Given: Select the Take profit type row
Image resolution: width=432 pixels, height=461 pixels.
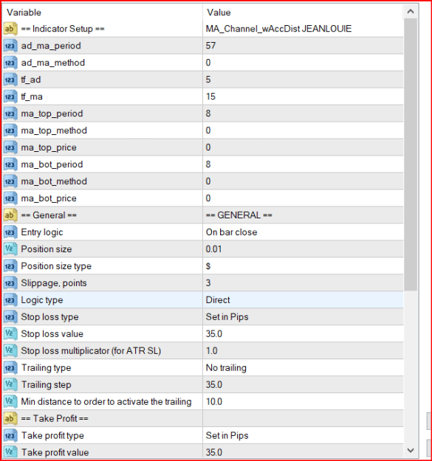Looking at the screenshot, I should click(203, 436).
